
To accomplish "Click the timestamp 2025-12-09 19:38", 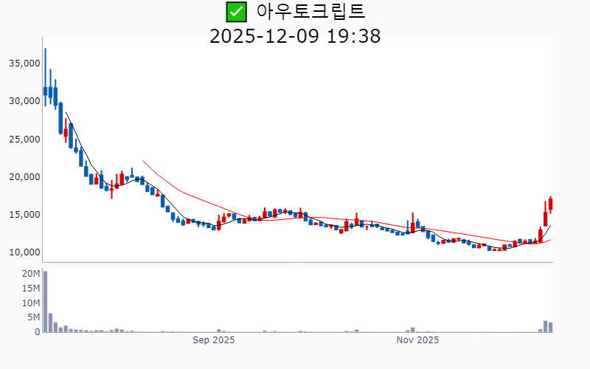I will (x=295, y=35).
